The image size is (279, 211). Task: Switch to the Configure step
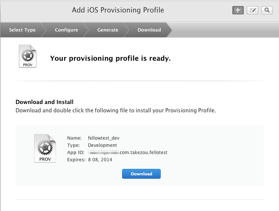click(66, 30)
